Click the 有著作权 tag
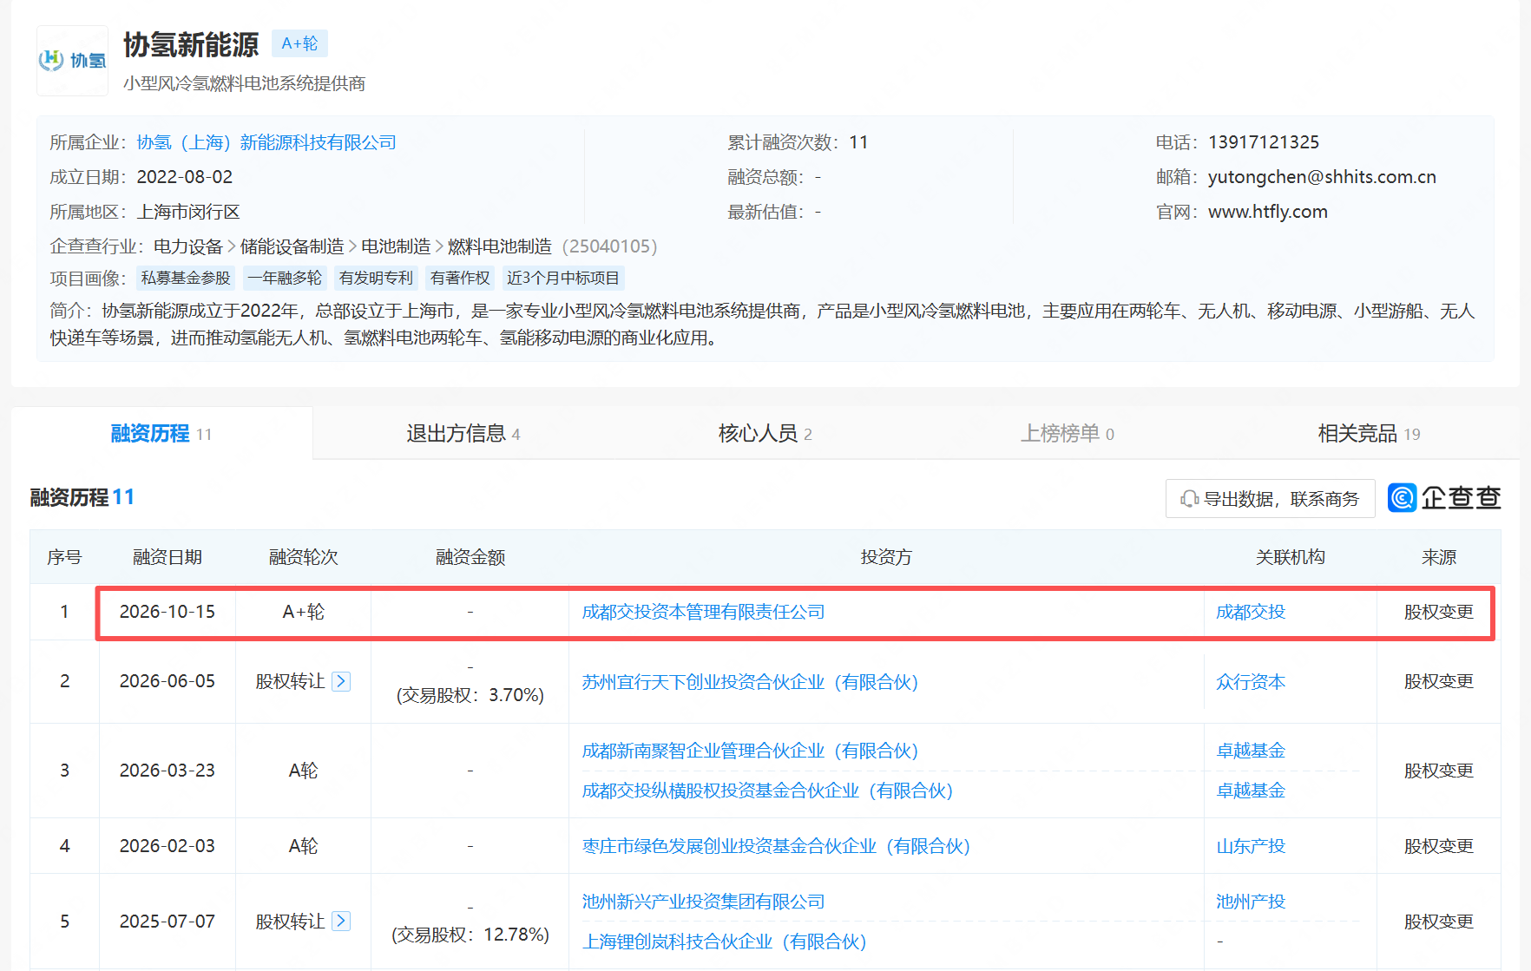 (x=460, y=278)
